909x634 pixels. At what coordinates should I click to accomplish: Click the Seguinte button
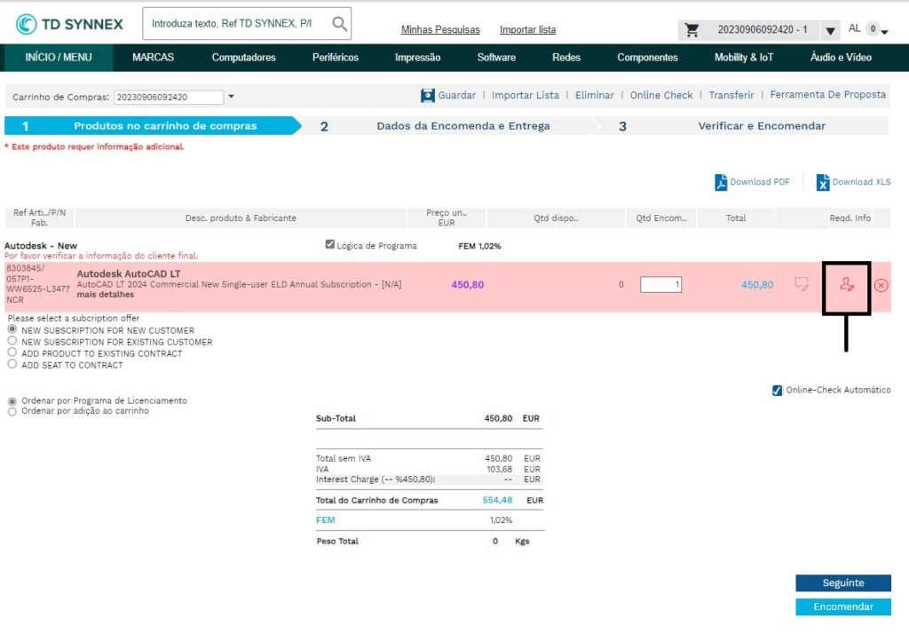tap(843, 583)
